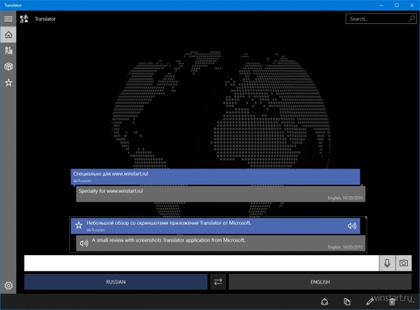The image size is (420, 310).
Task: Open the translation languages page in sidebar
Action: pos(8,50)
